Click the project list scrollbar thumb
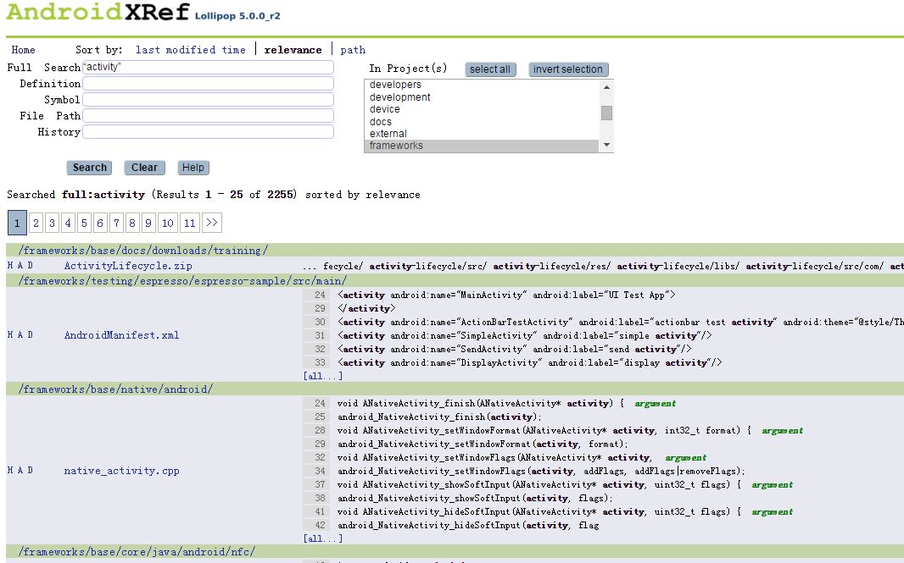 point(606,113)
